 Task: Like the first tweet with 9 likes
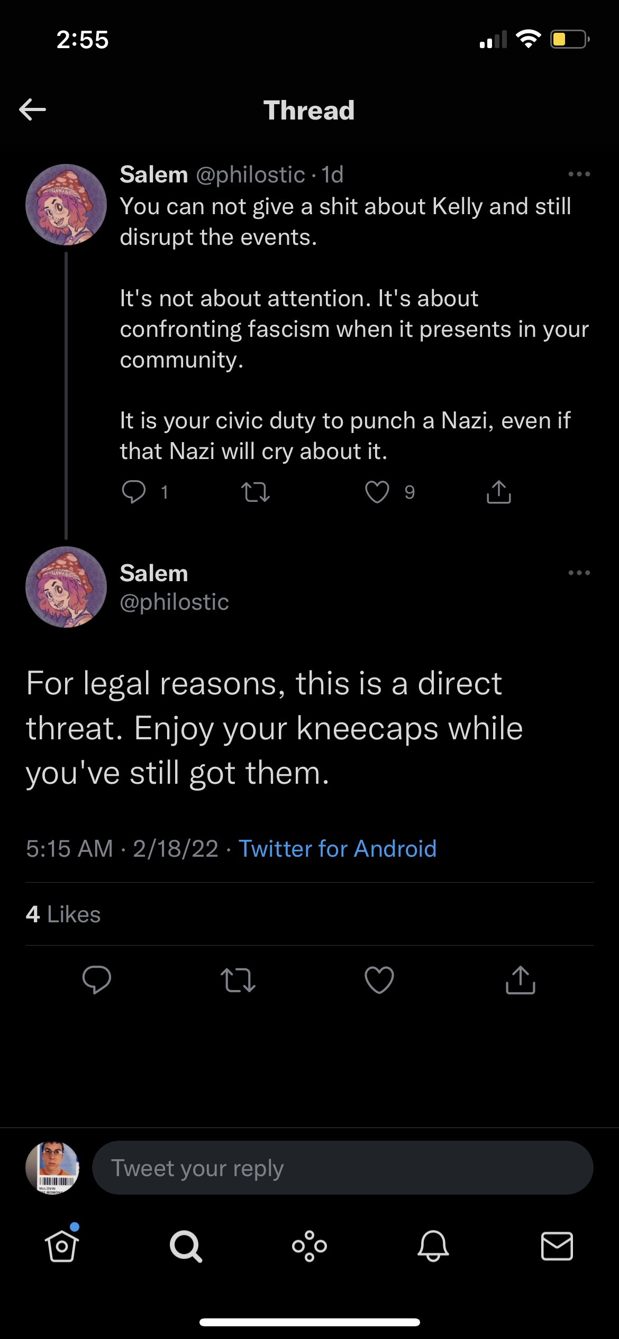377,492
